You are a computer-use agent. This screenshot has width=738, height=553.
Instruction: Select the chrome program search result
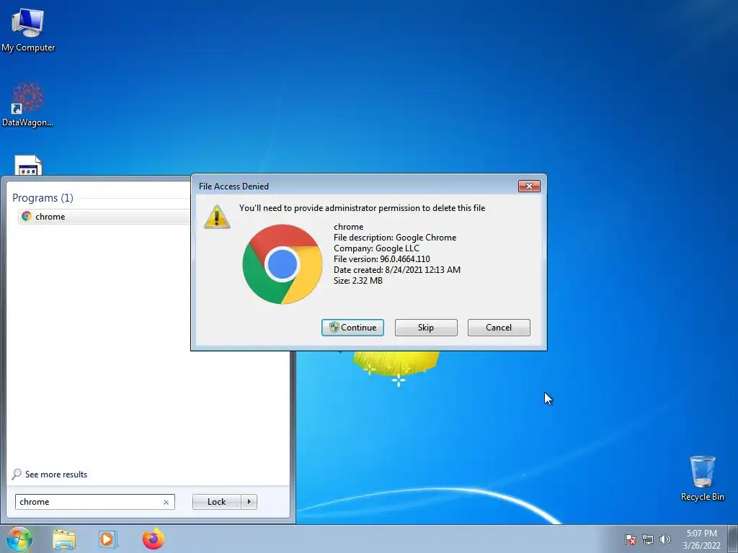coord(105,216)
